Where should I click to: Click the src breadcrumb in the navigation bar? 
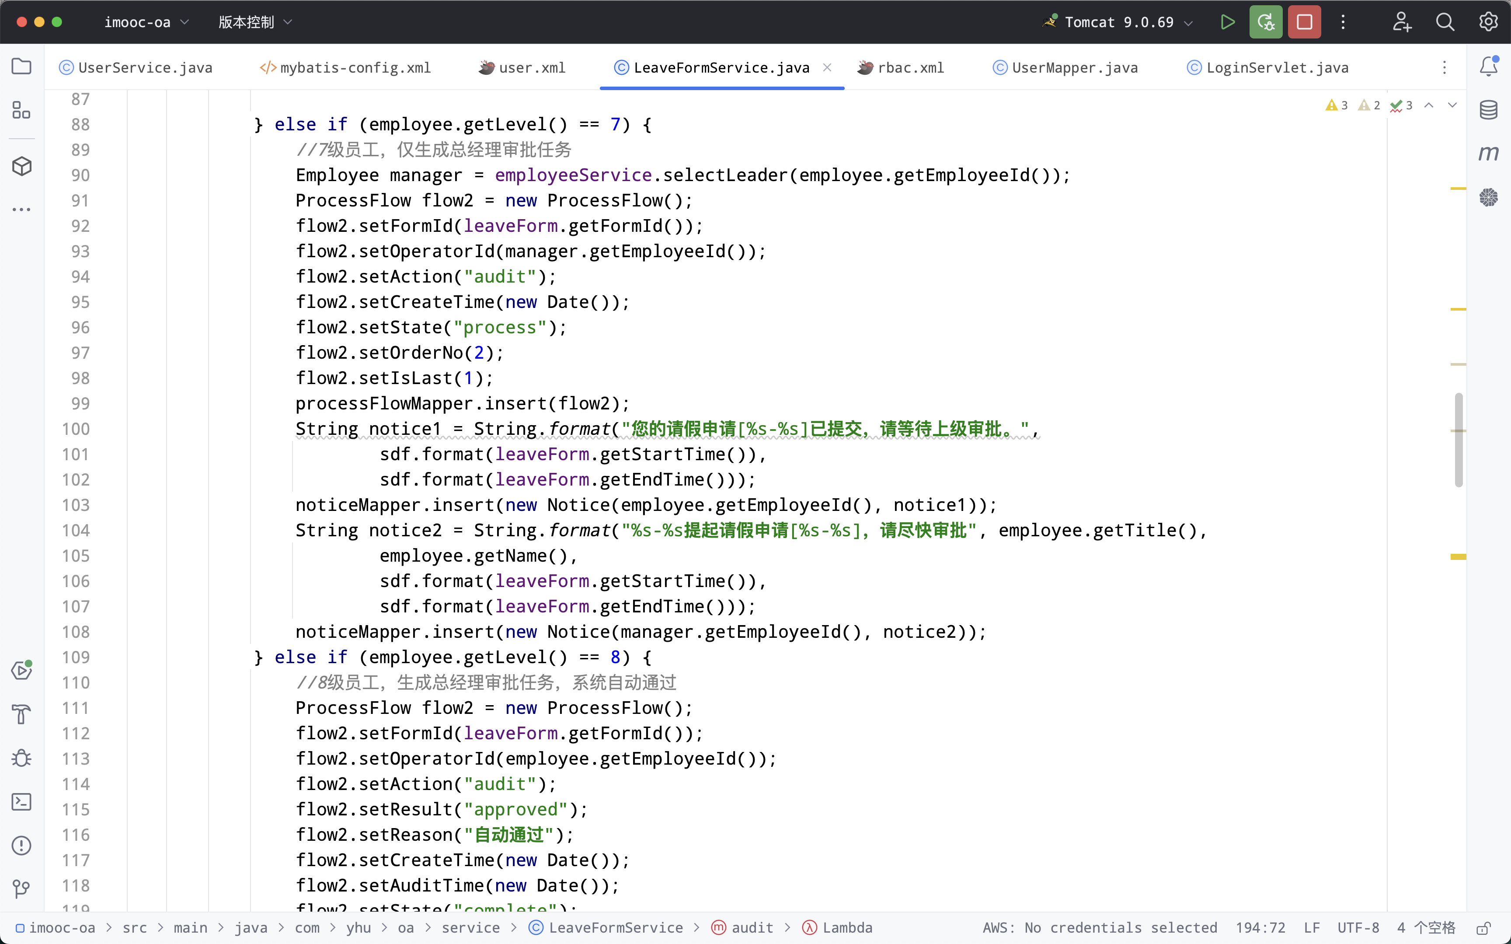click(x=135, y=928)
